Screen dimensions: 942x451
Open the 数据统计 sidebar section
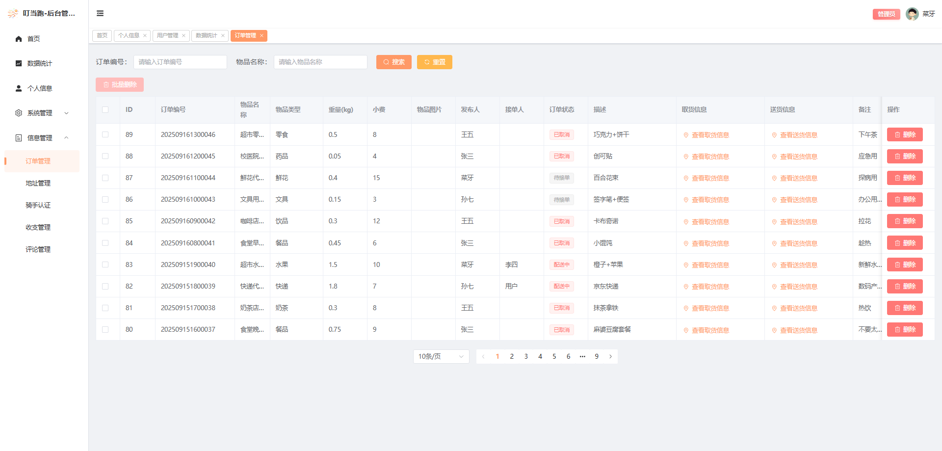40,63
